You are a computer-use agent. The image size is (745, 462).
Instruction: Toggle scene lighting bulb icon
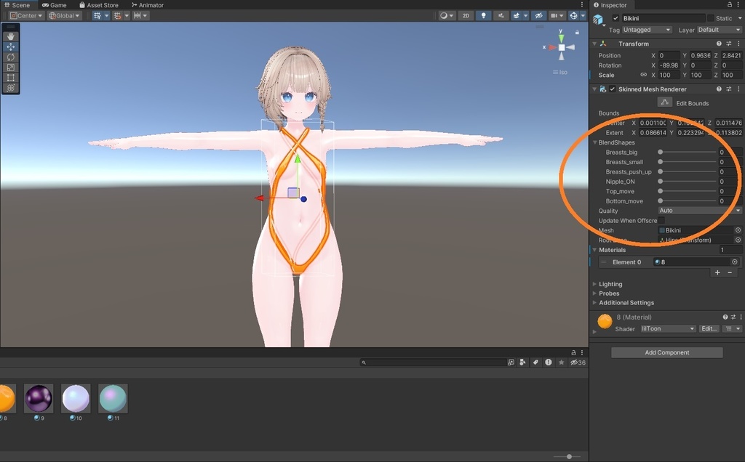(484, 16)
